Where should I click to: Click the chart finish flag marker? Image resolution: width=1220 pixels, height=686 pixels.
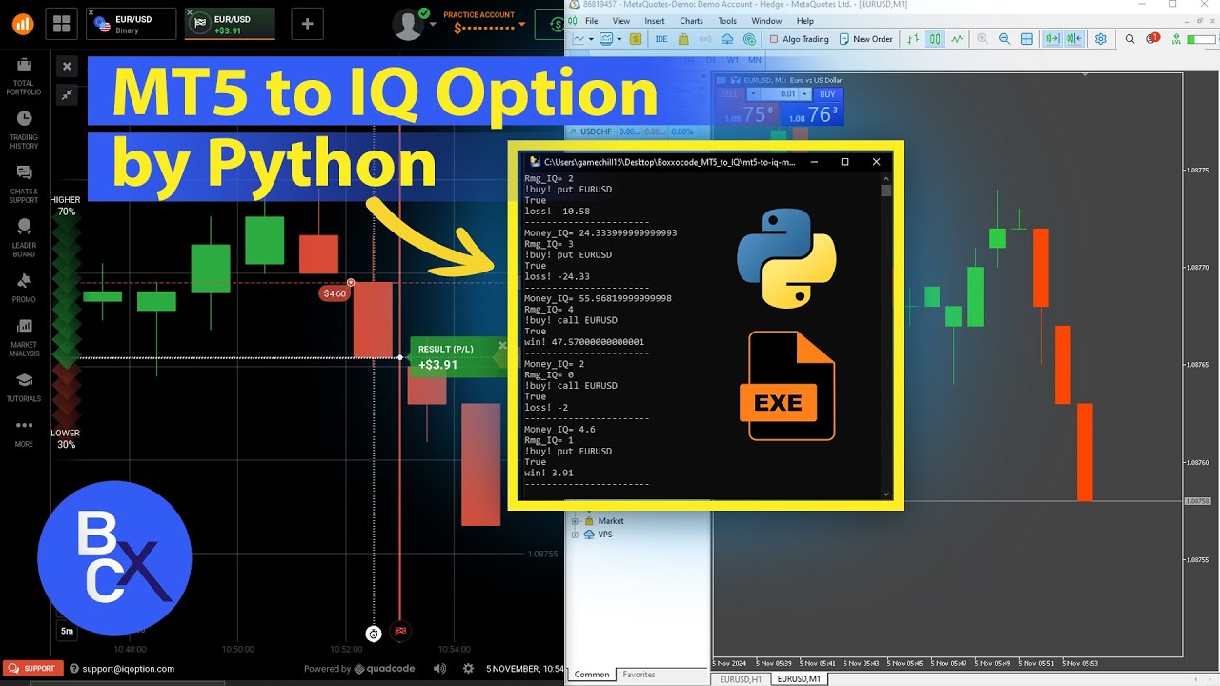coord(400,631)
